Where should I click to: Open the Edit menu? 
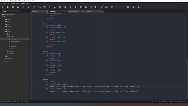tap(4, 3)
